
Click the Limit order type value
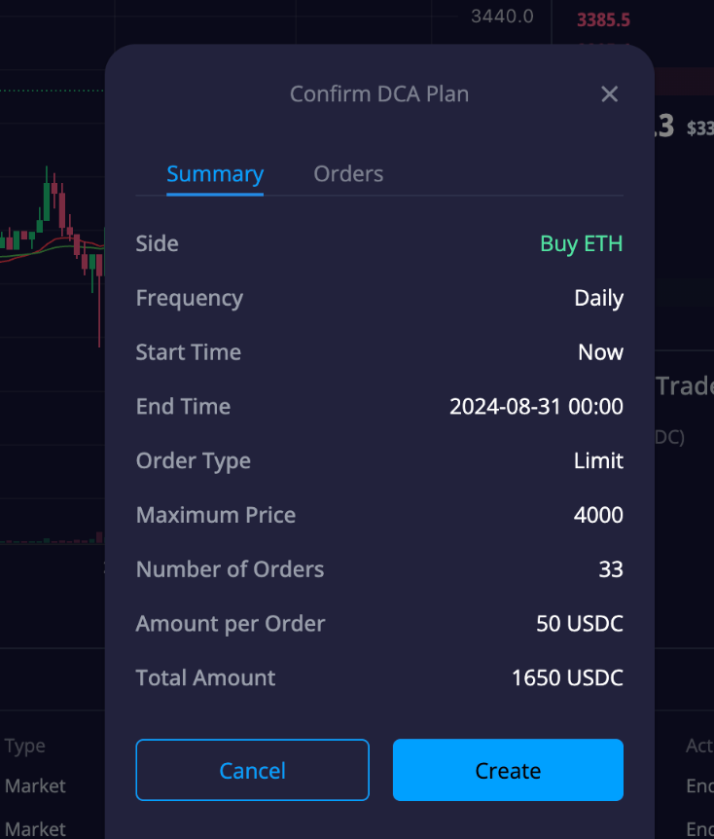[598, 460]
